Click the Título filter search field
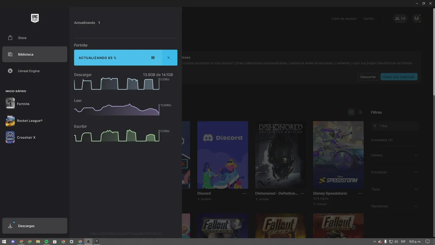The height and width of the screenshot is (245, 435). click(395, 126)
